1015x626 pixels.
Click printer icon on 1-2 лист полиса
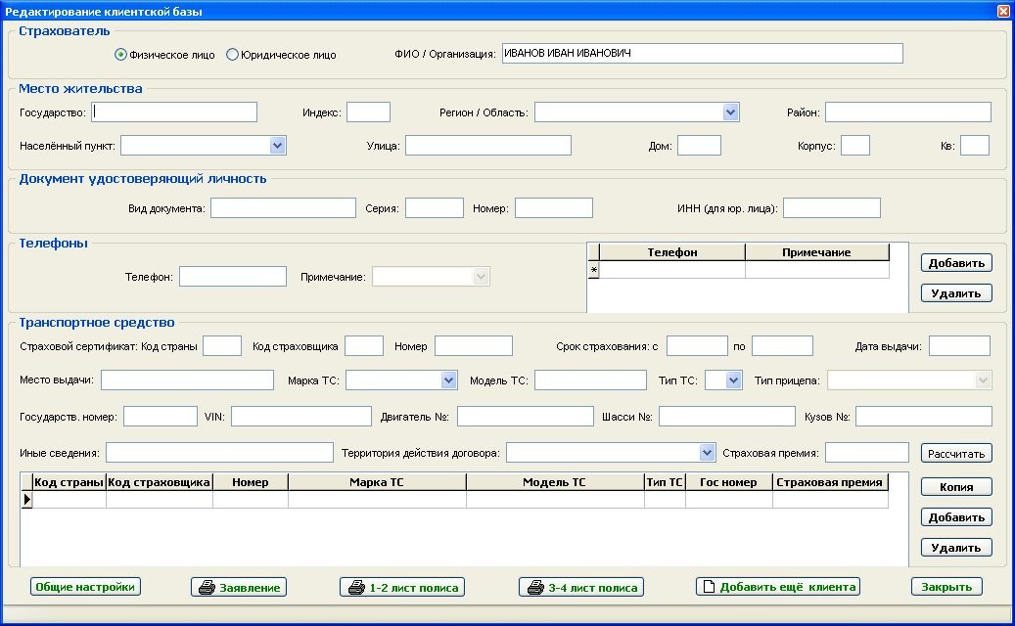(x=354, y=588)
